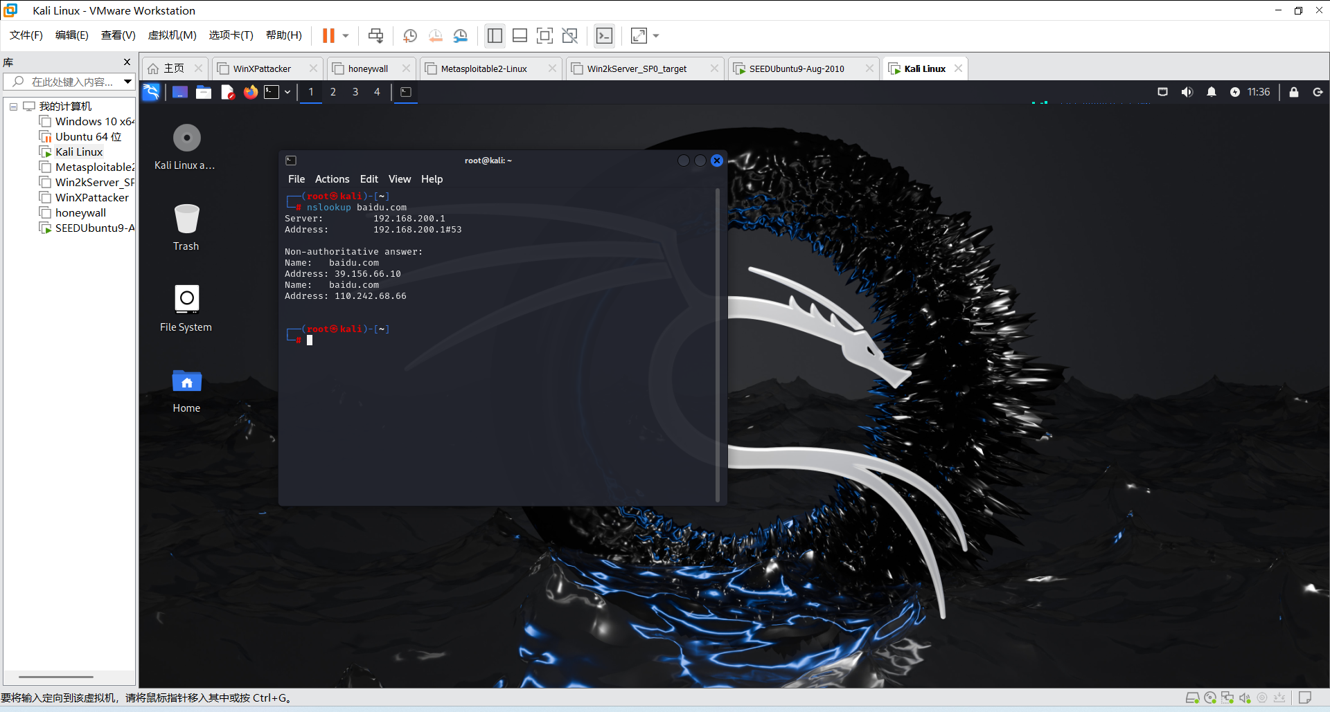Select Win2kServer_SP0 in the library tree

tap(87, 183)
